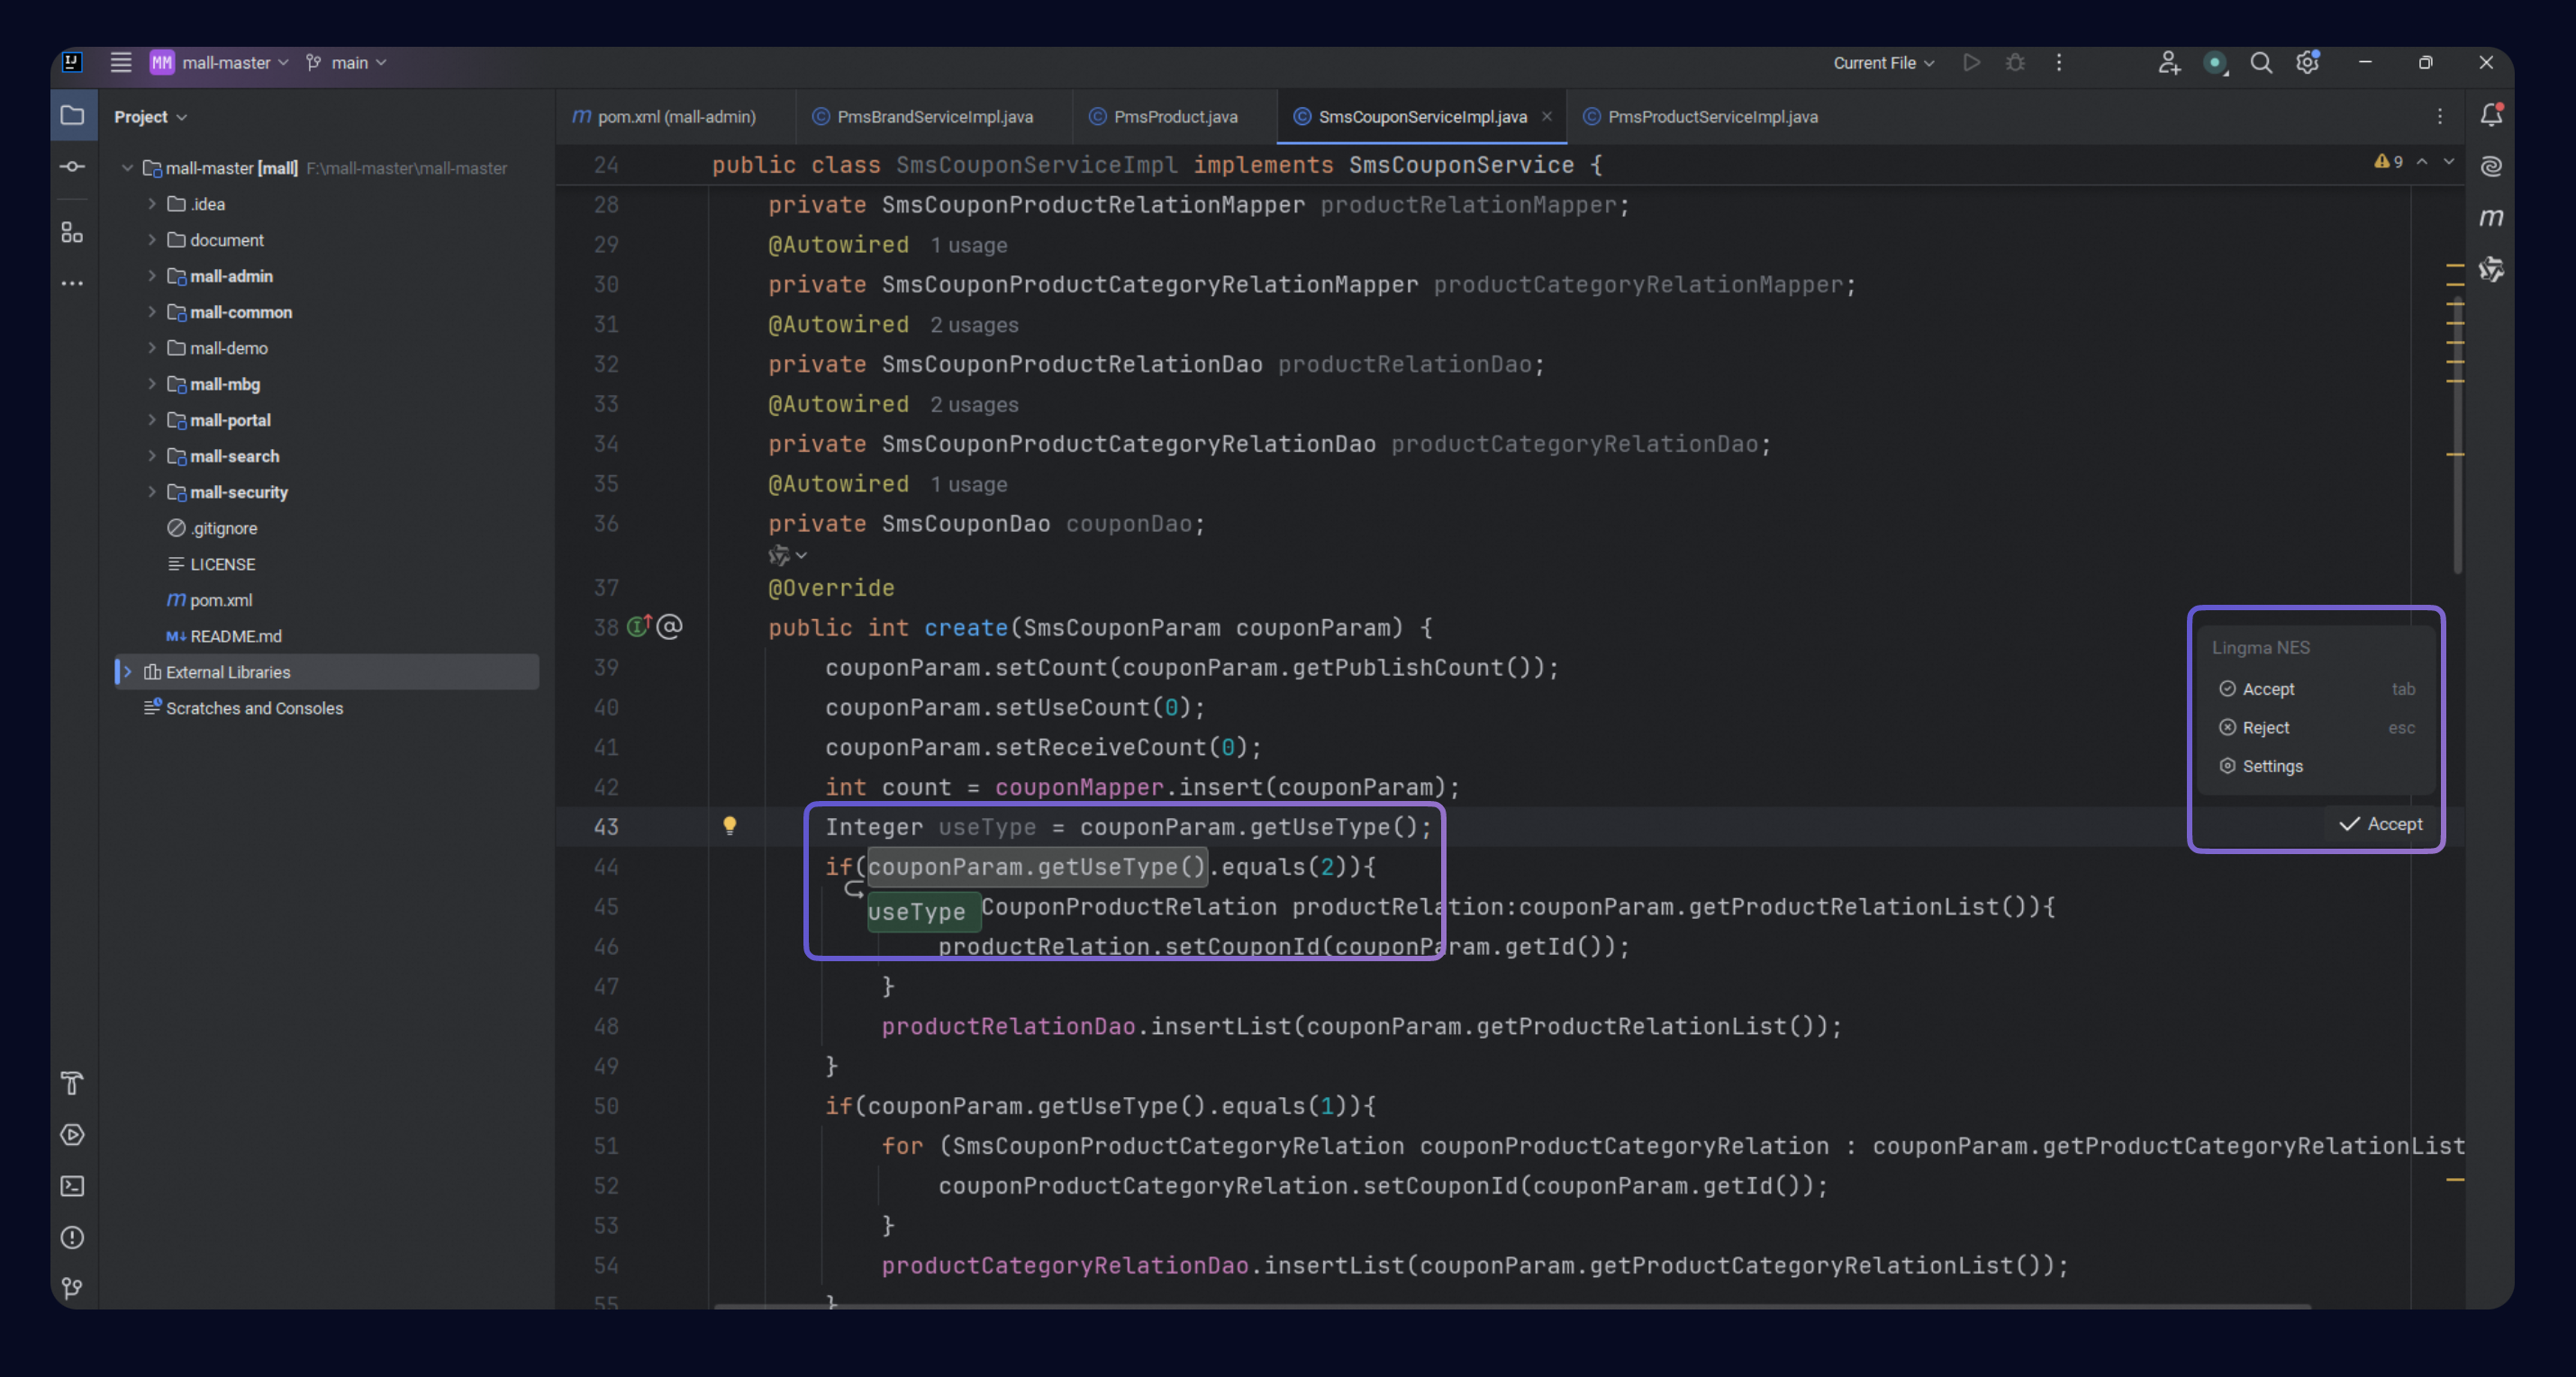Click the Debug bug icon

click(2015, 63)
